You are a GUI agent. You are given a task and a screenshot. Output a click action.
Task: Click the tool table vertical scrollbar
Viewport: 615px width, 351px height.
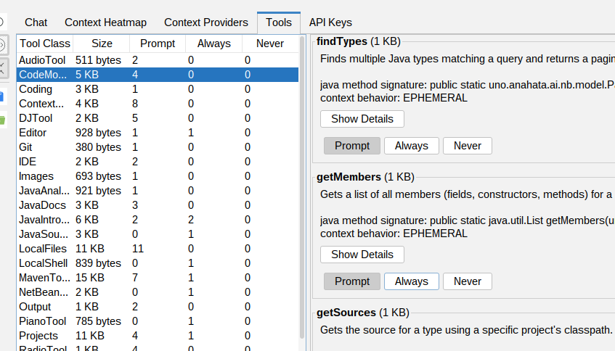pyautogui.click(x=302, y=188)
